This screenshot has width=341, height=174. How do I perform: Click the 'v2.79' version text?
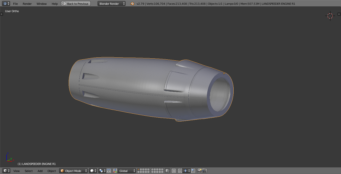tap(140, 4)
